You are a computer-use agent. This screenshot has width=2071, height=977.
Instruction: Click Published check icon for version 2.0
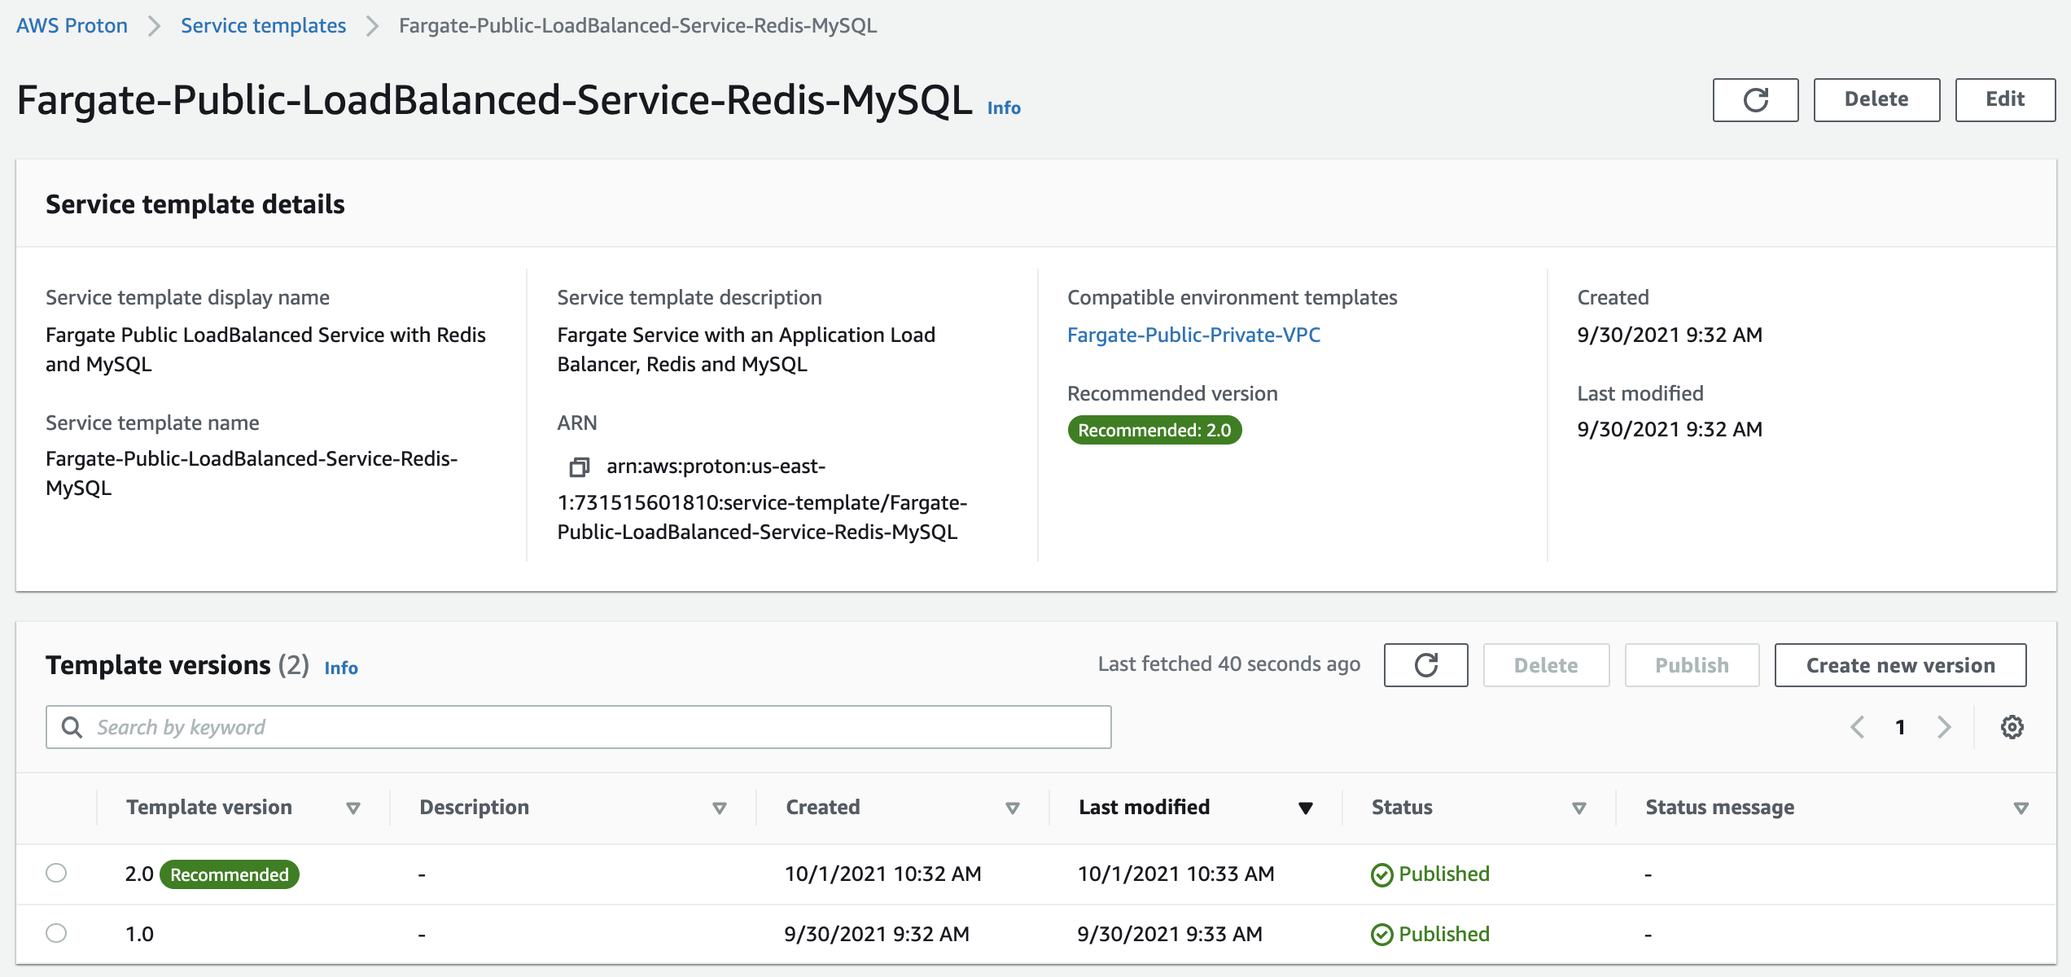click(1381, 874)
